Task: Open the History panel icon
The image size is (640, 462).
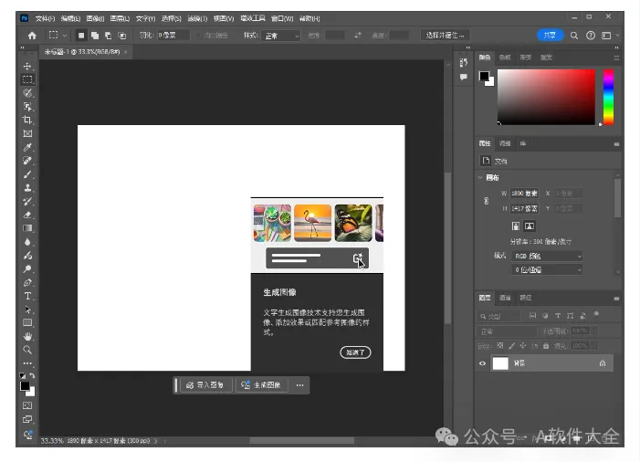Action: coord(463,62)
